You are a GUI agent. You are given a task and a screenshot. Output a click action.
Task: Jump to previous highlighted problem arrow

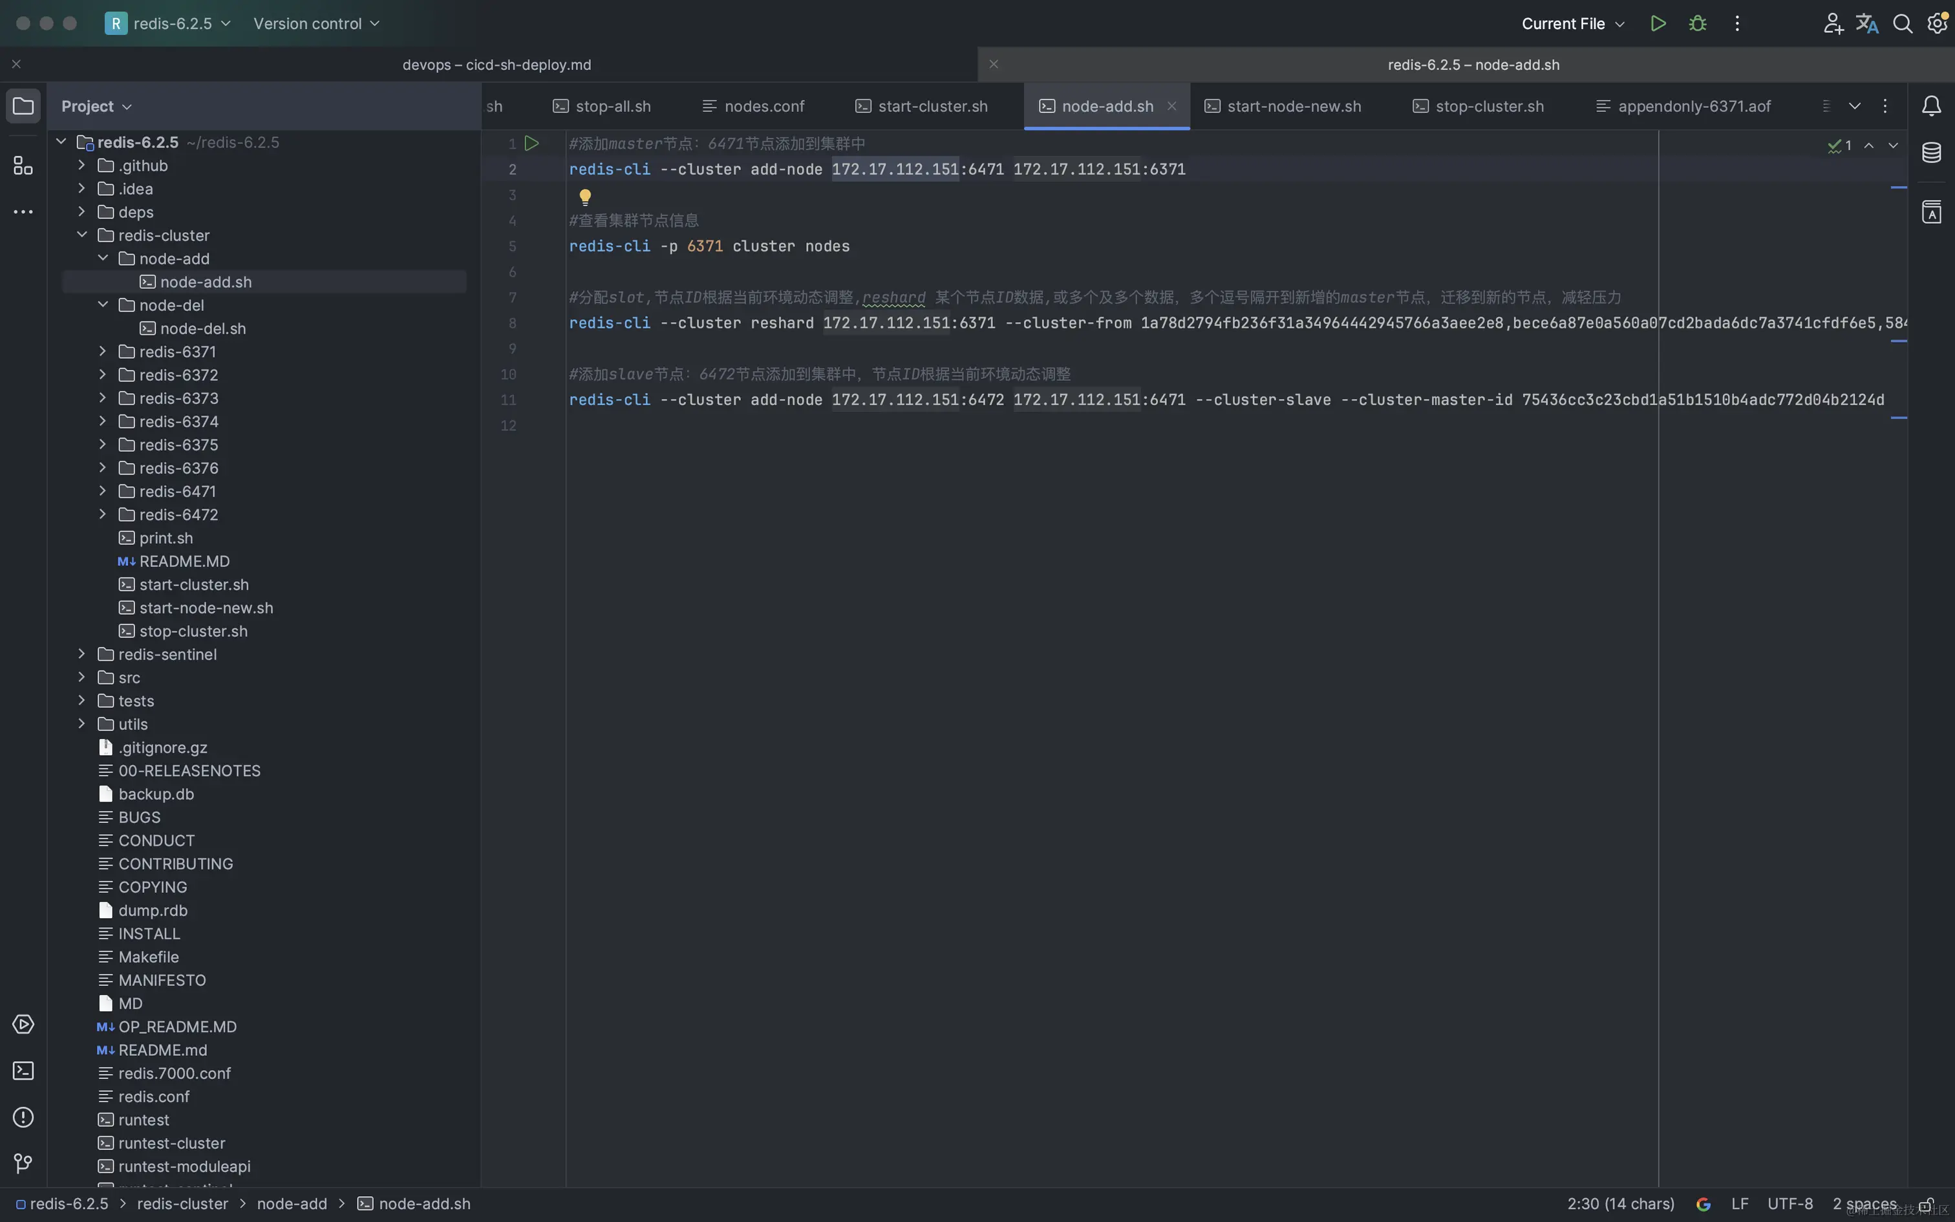(x=1868, y=145)
